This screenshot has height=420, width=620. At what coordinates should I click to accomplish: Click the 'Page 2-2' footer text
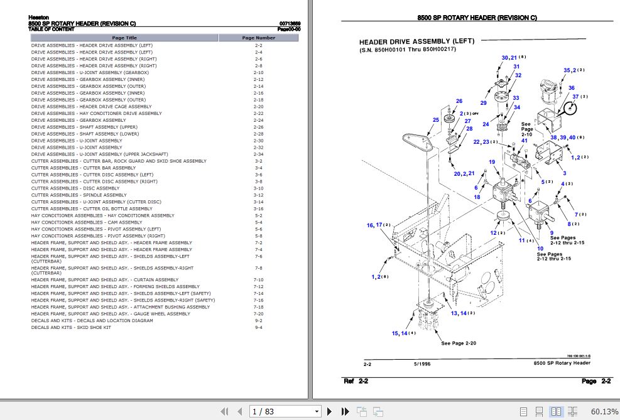[x=596, y=381]
